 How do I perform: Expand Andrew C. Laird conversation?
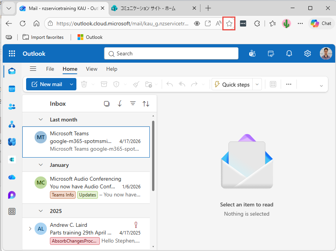click(30, 229)
